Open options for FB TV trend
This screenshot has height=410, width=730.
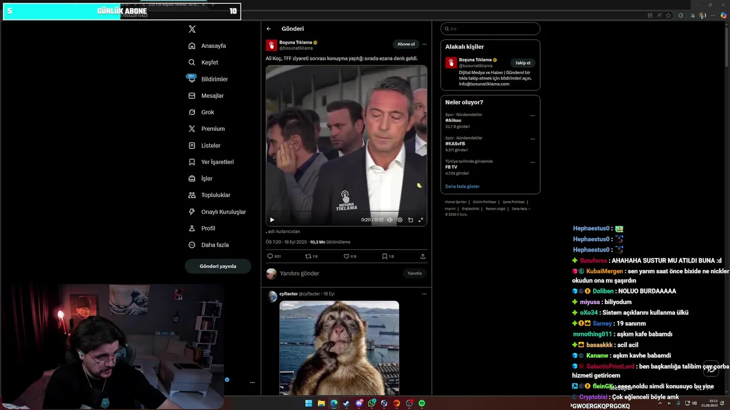pyautogui.click(x=533, y=162)
